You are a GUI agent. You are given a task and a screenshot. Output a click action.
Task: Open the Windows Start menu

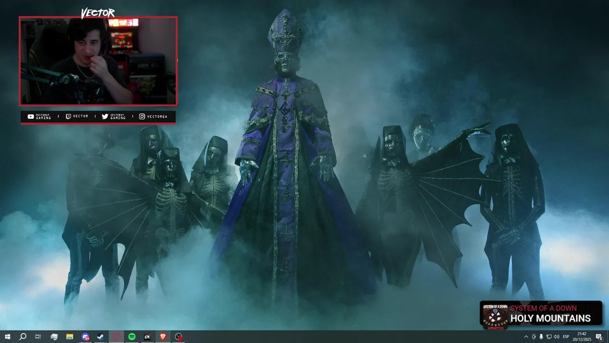8,337
